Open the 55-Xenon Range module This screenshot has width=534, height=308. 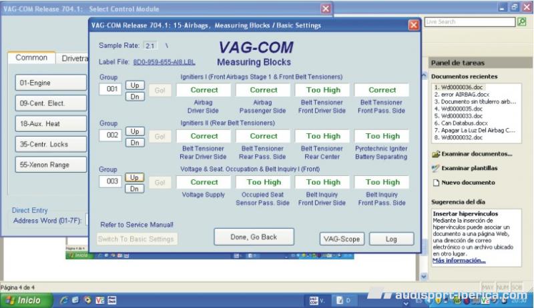(51, 165)
